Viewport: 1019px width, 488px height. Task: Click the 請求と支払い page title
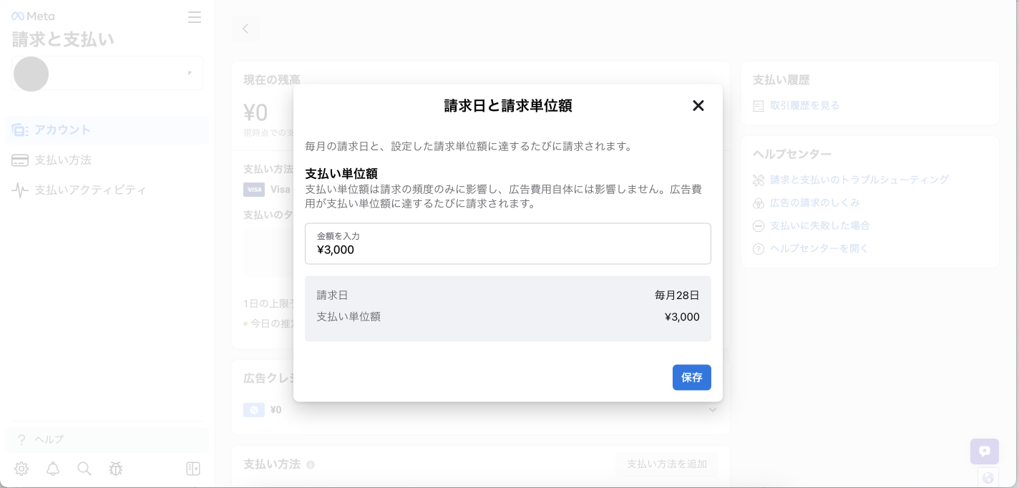[63, 39]
